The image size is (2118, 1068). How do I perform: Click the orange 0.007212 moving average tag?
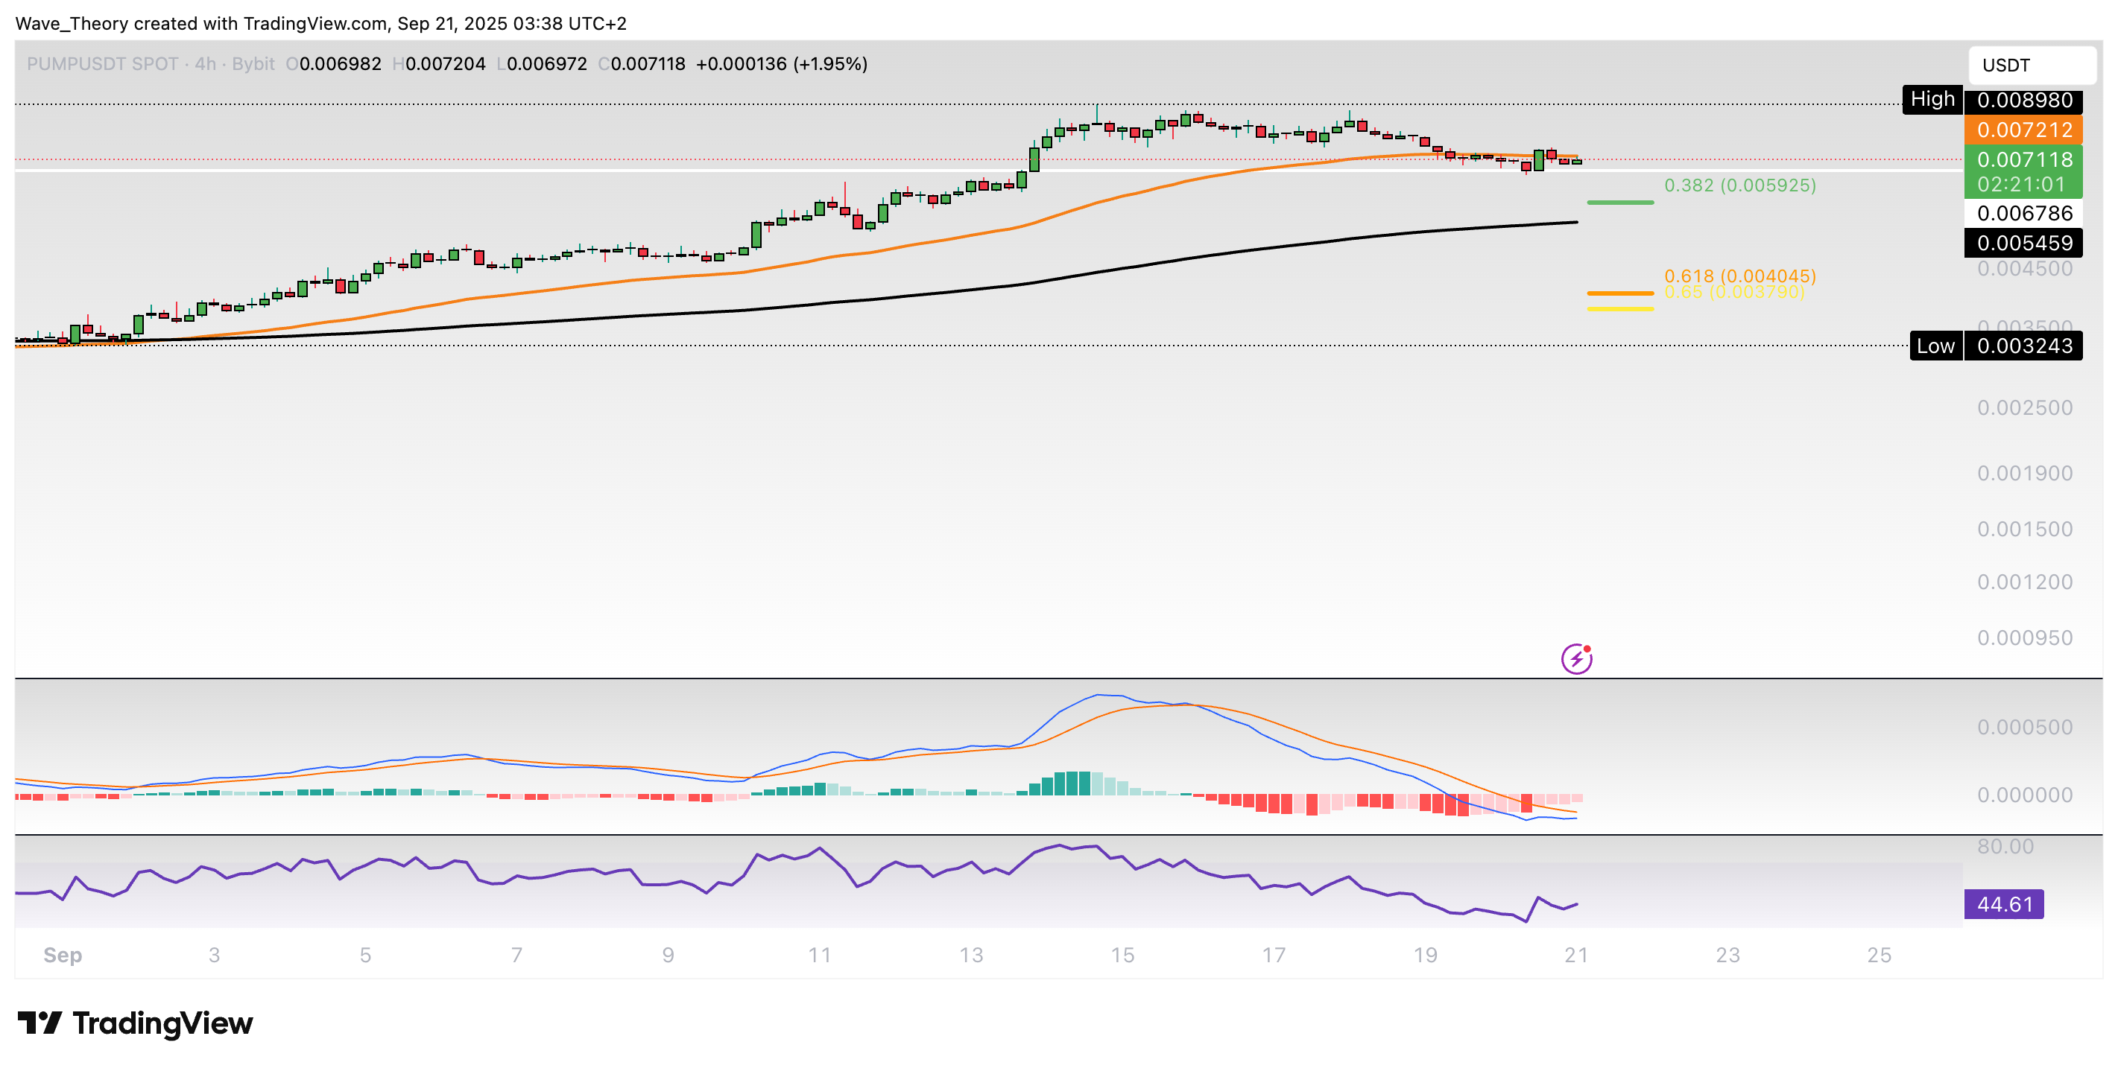point(2023,130)
